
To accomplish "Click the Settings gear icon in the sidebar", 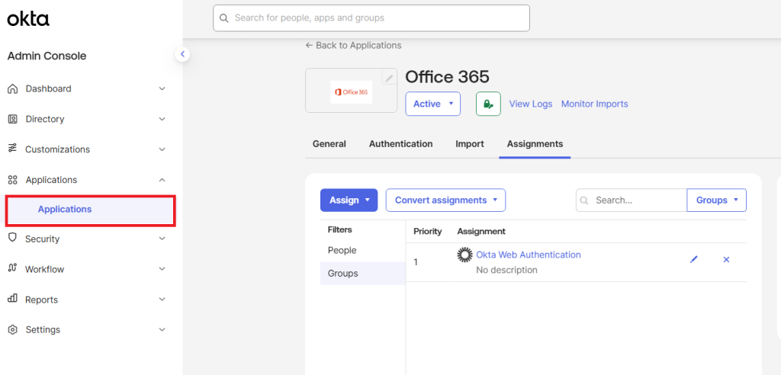I will (12, 330).
